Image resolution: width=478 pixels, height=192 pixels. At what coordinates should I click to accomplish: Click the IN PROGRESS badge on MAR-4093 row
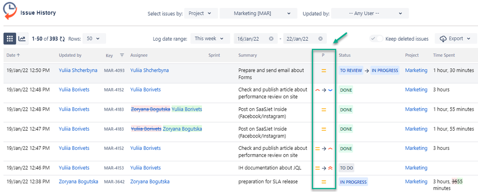point(385,70)
